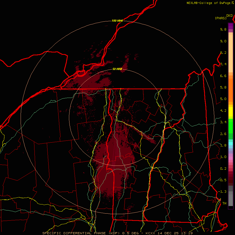Click the bright green legend color band

click(x=231, y=126)
